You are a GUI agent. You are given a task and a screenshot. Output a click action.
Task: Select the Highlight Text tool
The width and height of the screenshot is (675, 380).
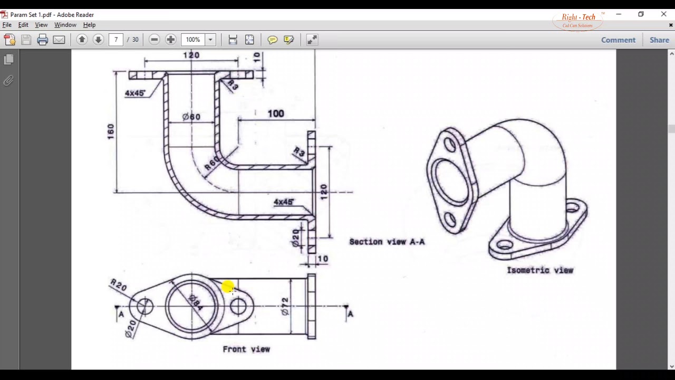click(288, 40)
